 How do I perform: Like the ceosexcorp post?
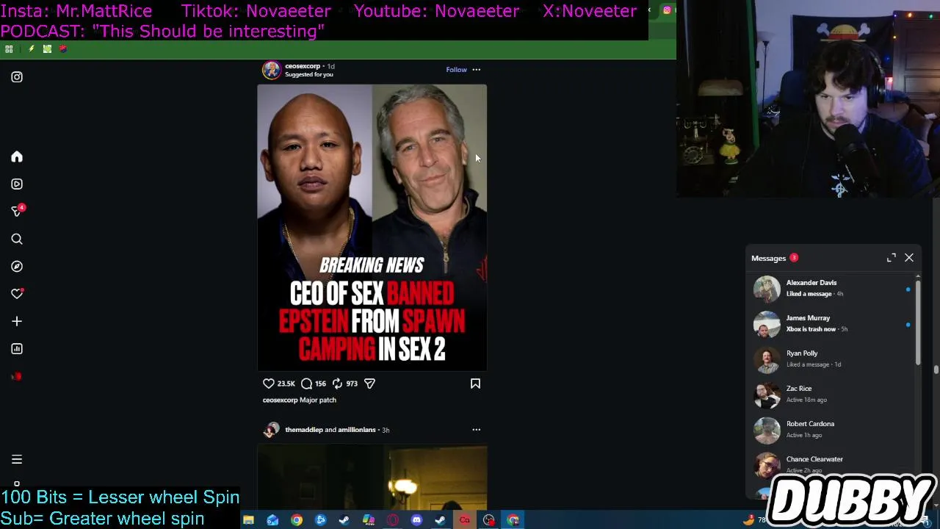click(x=269, y=384)
